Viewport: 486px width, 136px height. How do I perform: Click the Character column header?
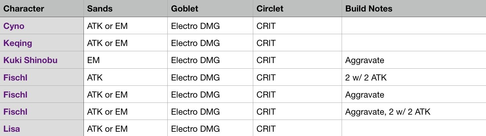pos(24,9)
